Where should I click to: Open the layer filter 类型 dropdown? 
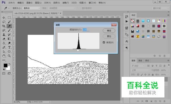pos(138,66)
